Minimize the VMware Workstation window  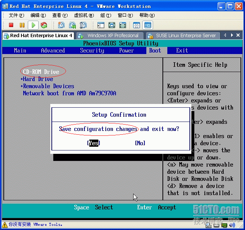tap(221, 6)
